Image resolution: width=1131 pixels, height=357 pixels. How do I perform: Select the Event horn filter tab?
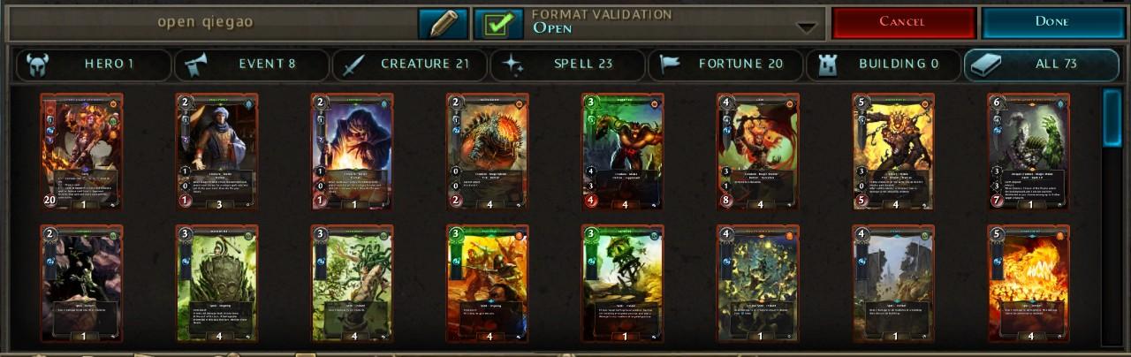251,65
